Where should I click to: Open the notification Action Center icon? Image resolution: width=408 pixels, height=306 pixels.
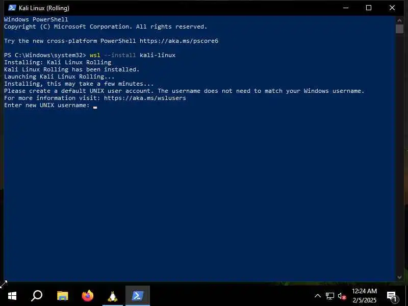tap(392, 296)
